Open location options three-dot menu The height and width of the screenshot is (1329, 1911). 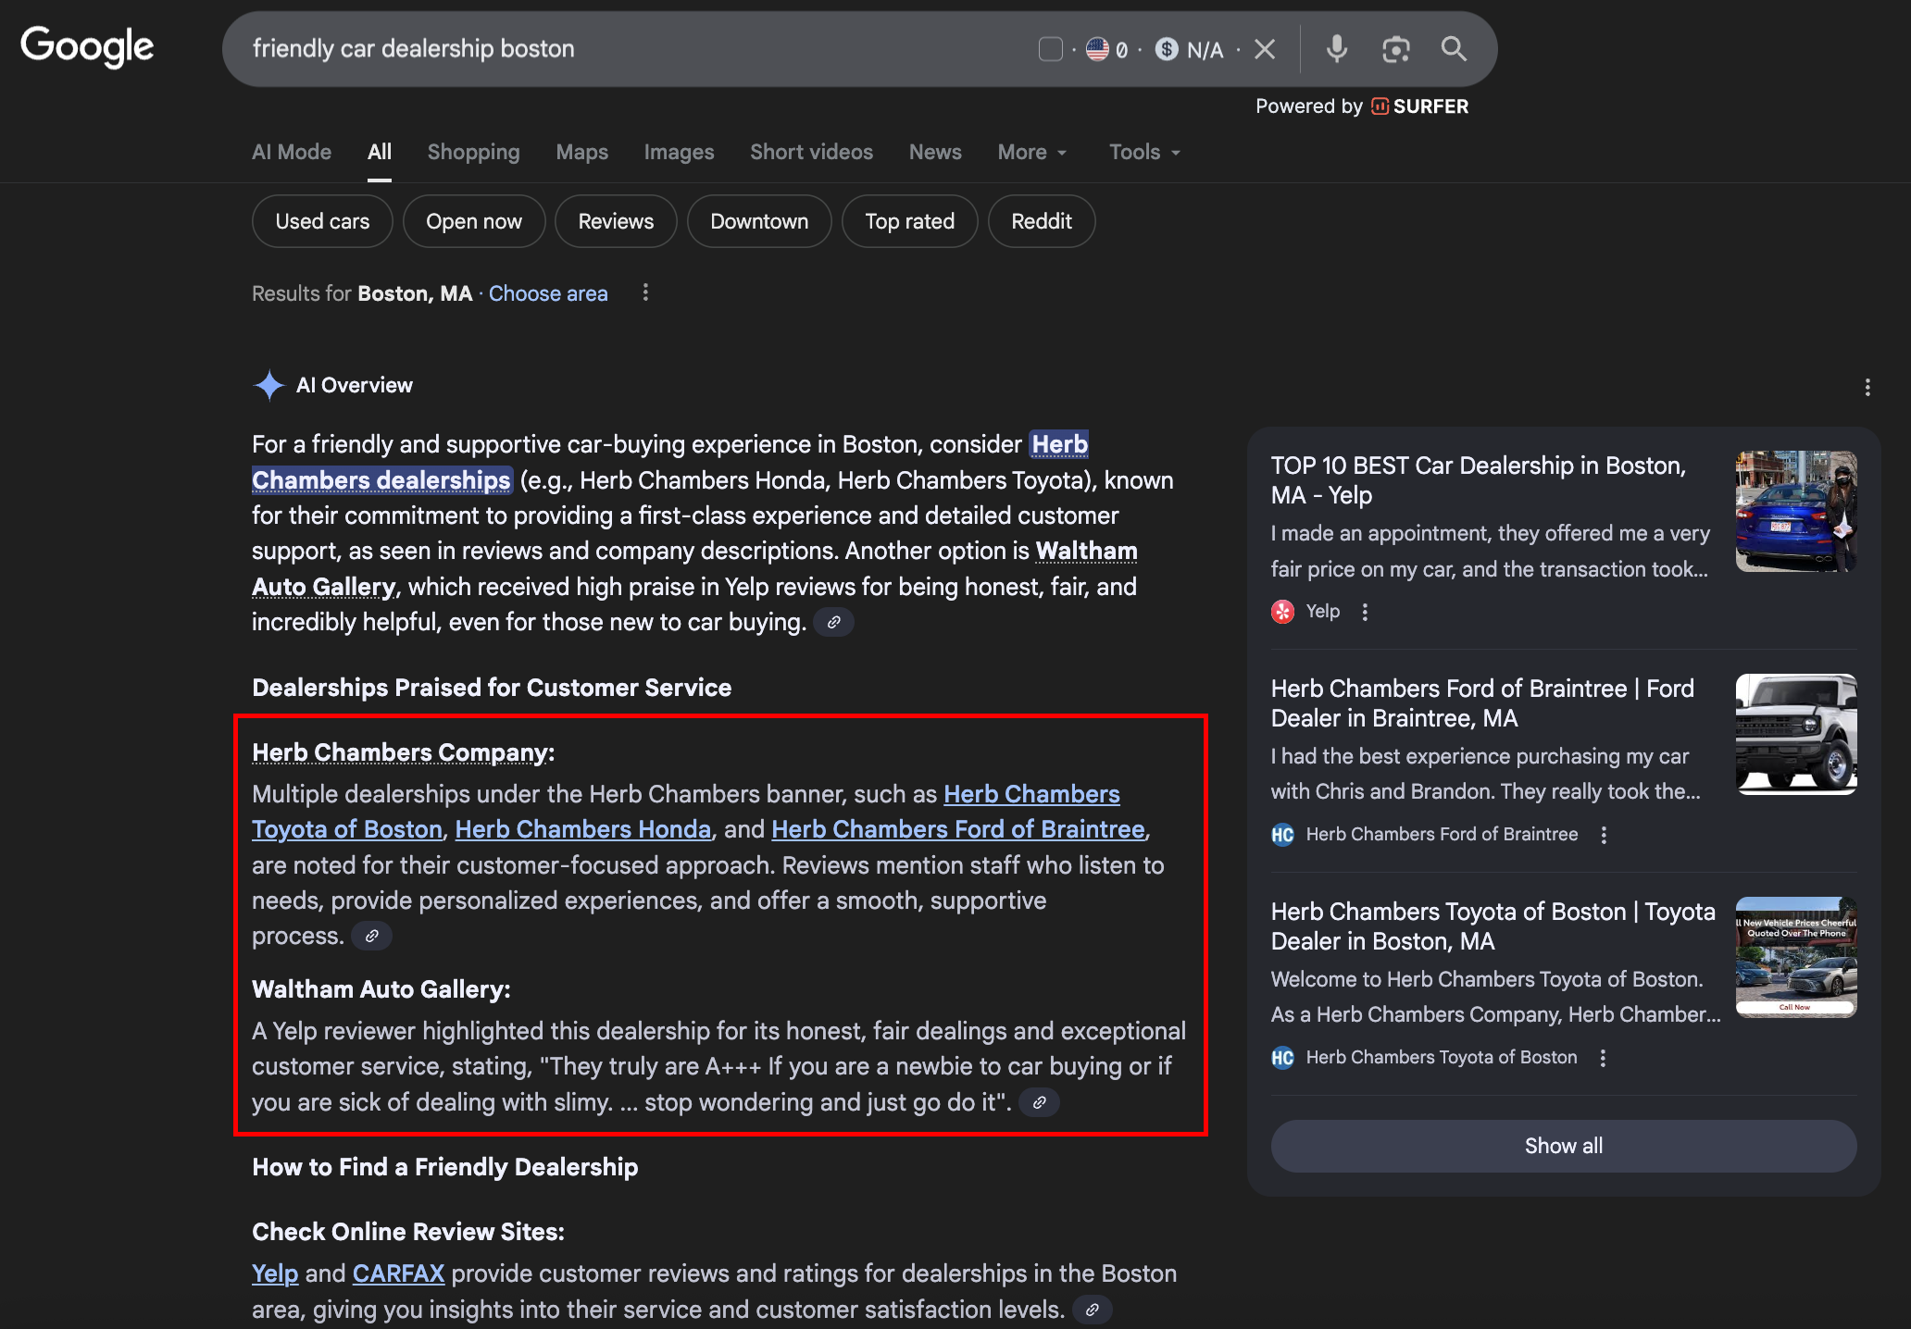coord(645,292)
